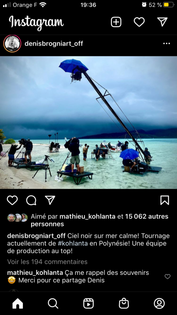The image size is (177, 315).
Task: Open the Reels tab
Action: pos(88,303)
